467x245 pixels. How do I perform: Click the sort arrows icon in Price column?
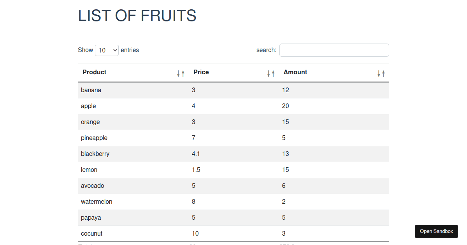pos(271,73)
